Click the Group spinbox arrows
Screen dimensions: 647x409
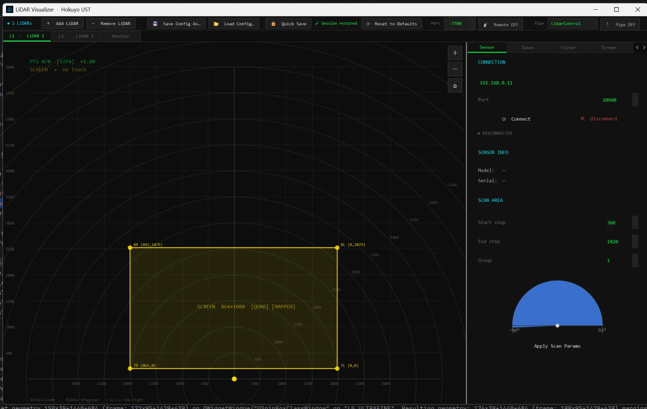[x=635, y=261]
